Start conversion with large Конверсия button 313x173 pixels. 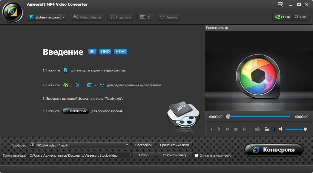click(274, 150)
